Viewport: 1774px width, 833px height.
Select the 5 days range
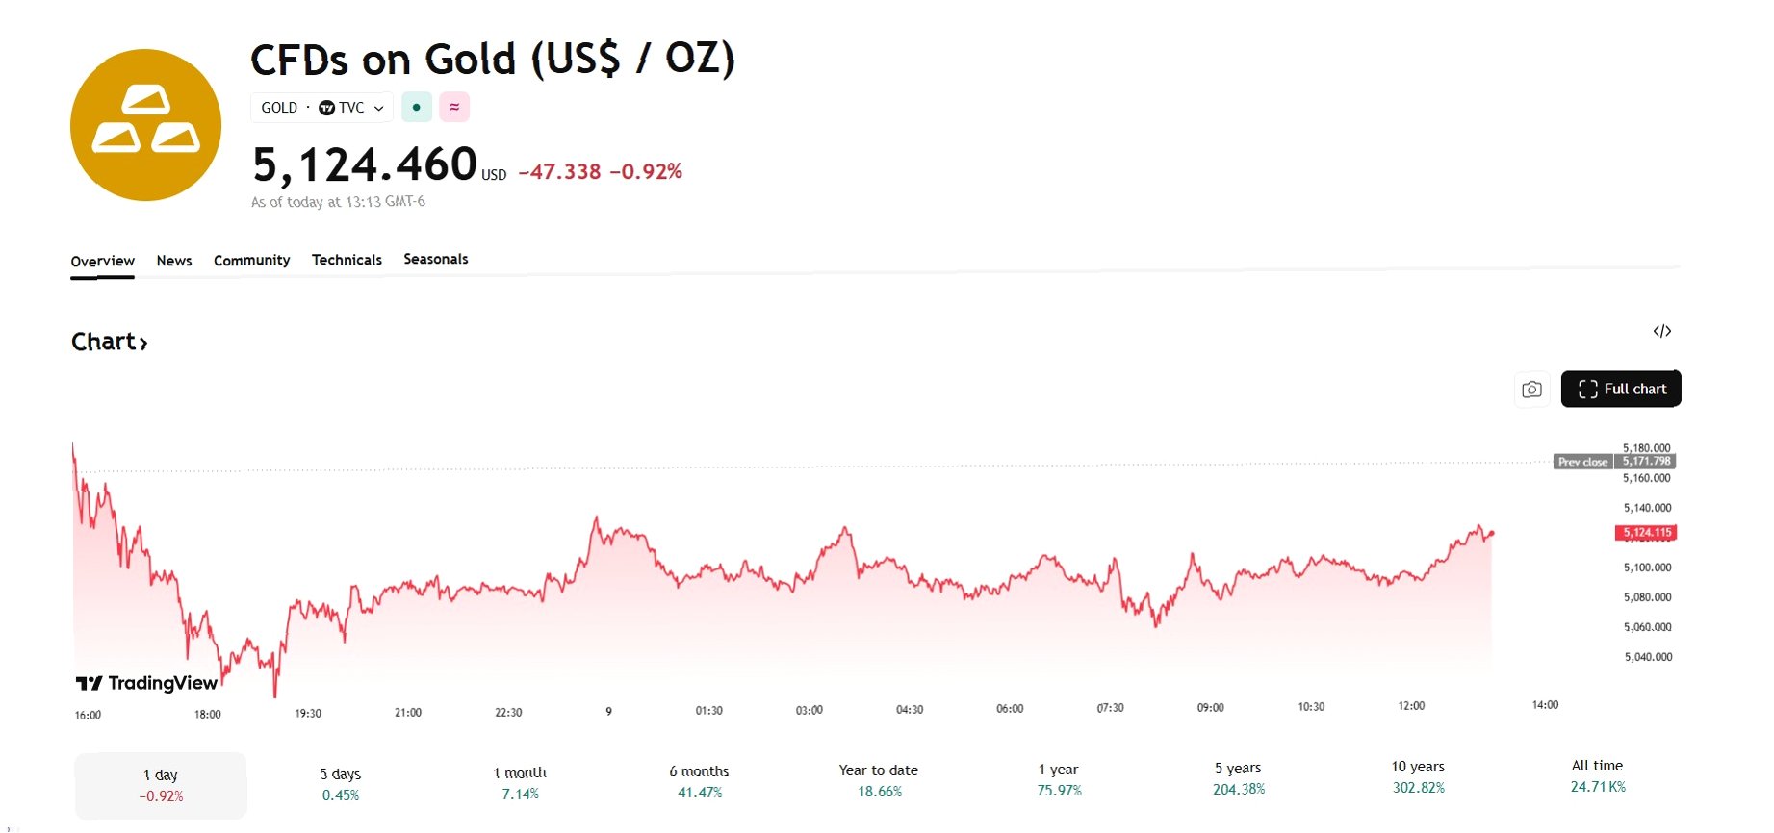click(341, 784)
